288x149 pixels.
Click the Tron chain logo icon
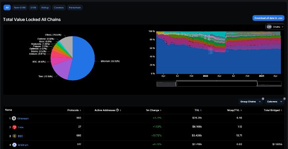(x=14, y=127)
